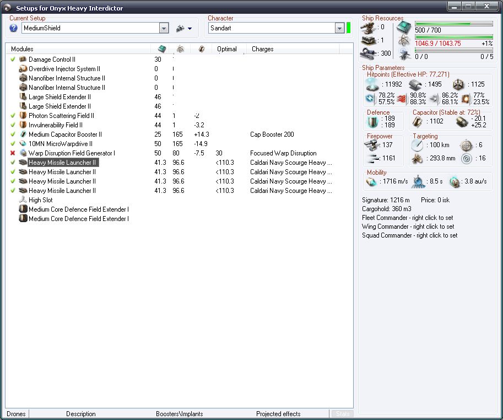Open the Description tab
Viewport: 503px width, 420px height.
81,414
